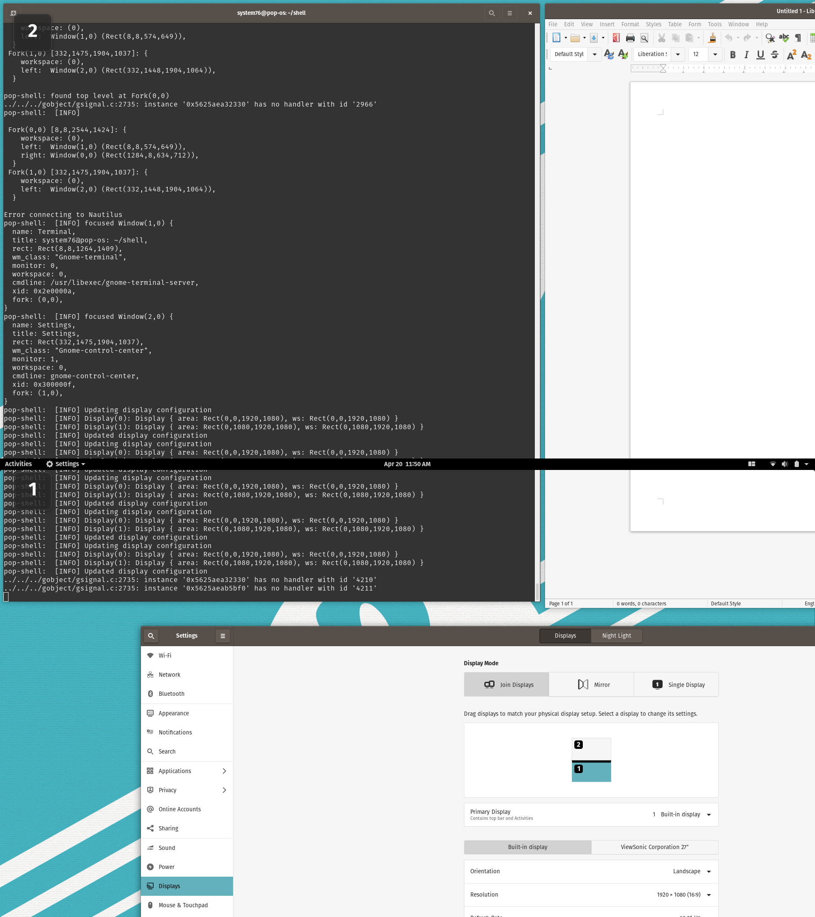Image resolution: width=815 pixels, height=917 pixels.
Task: Toggle Italic formatting
Action: 746,55
